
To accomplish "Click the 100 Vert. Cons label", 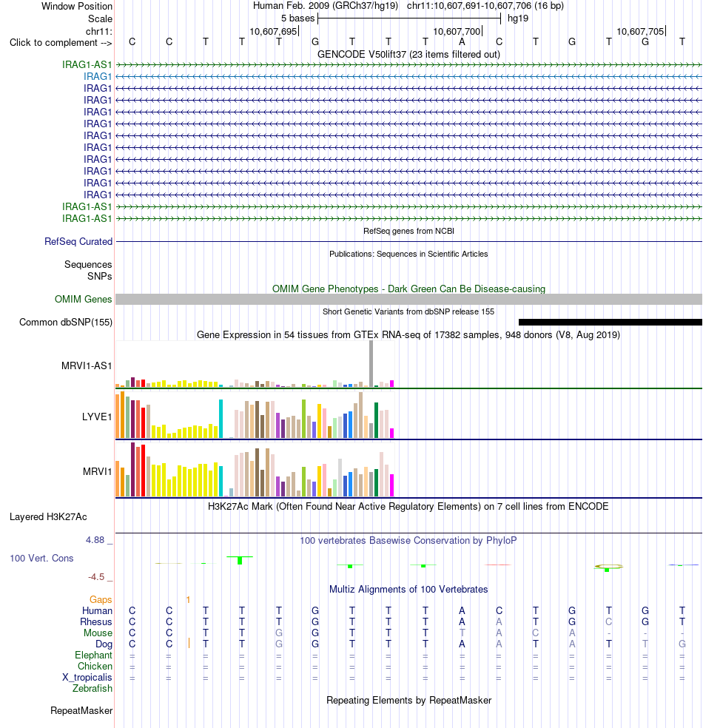I will click(41, 559).
